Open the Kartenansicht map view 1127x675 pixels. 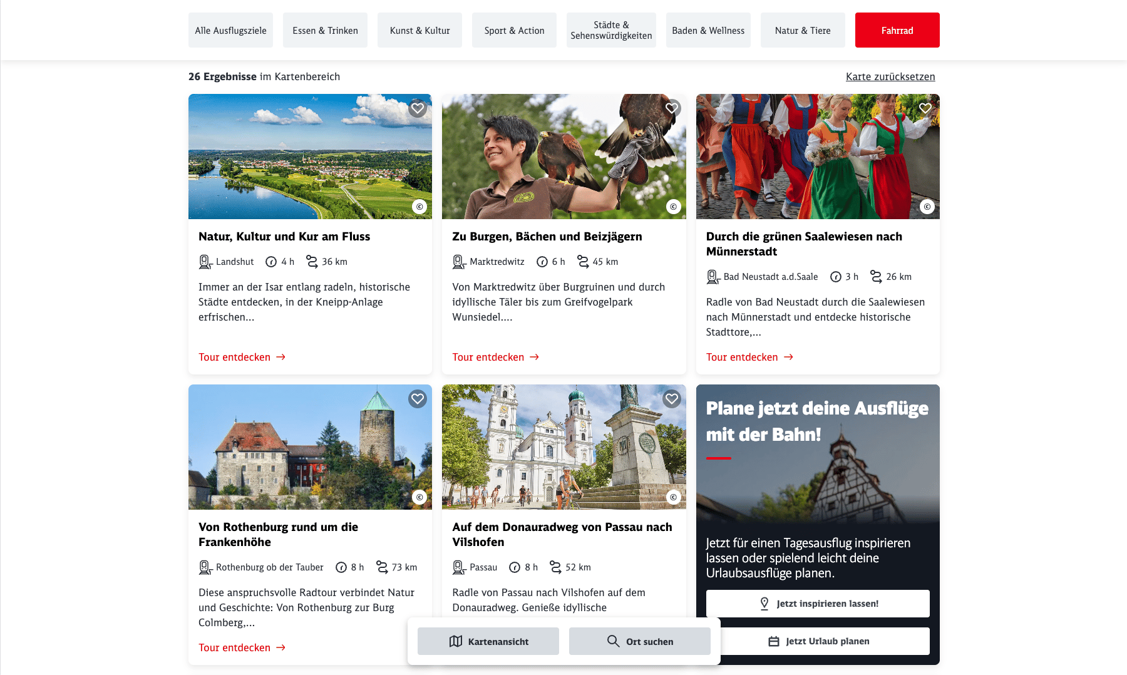(488, 641)
